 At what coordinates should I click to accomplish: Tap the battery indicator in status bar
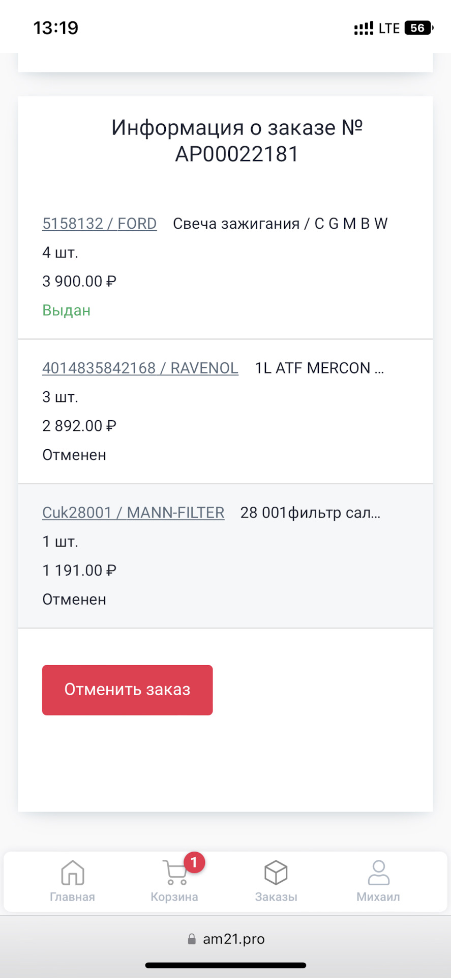(x=418, y=28)
